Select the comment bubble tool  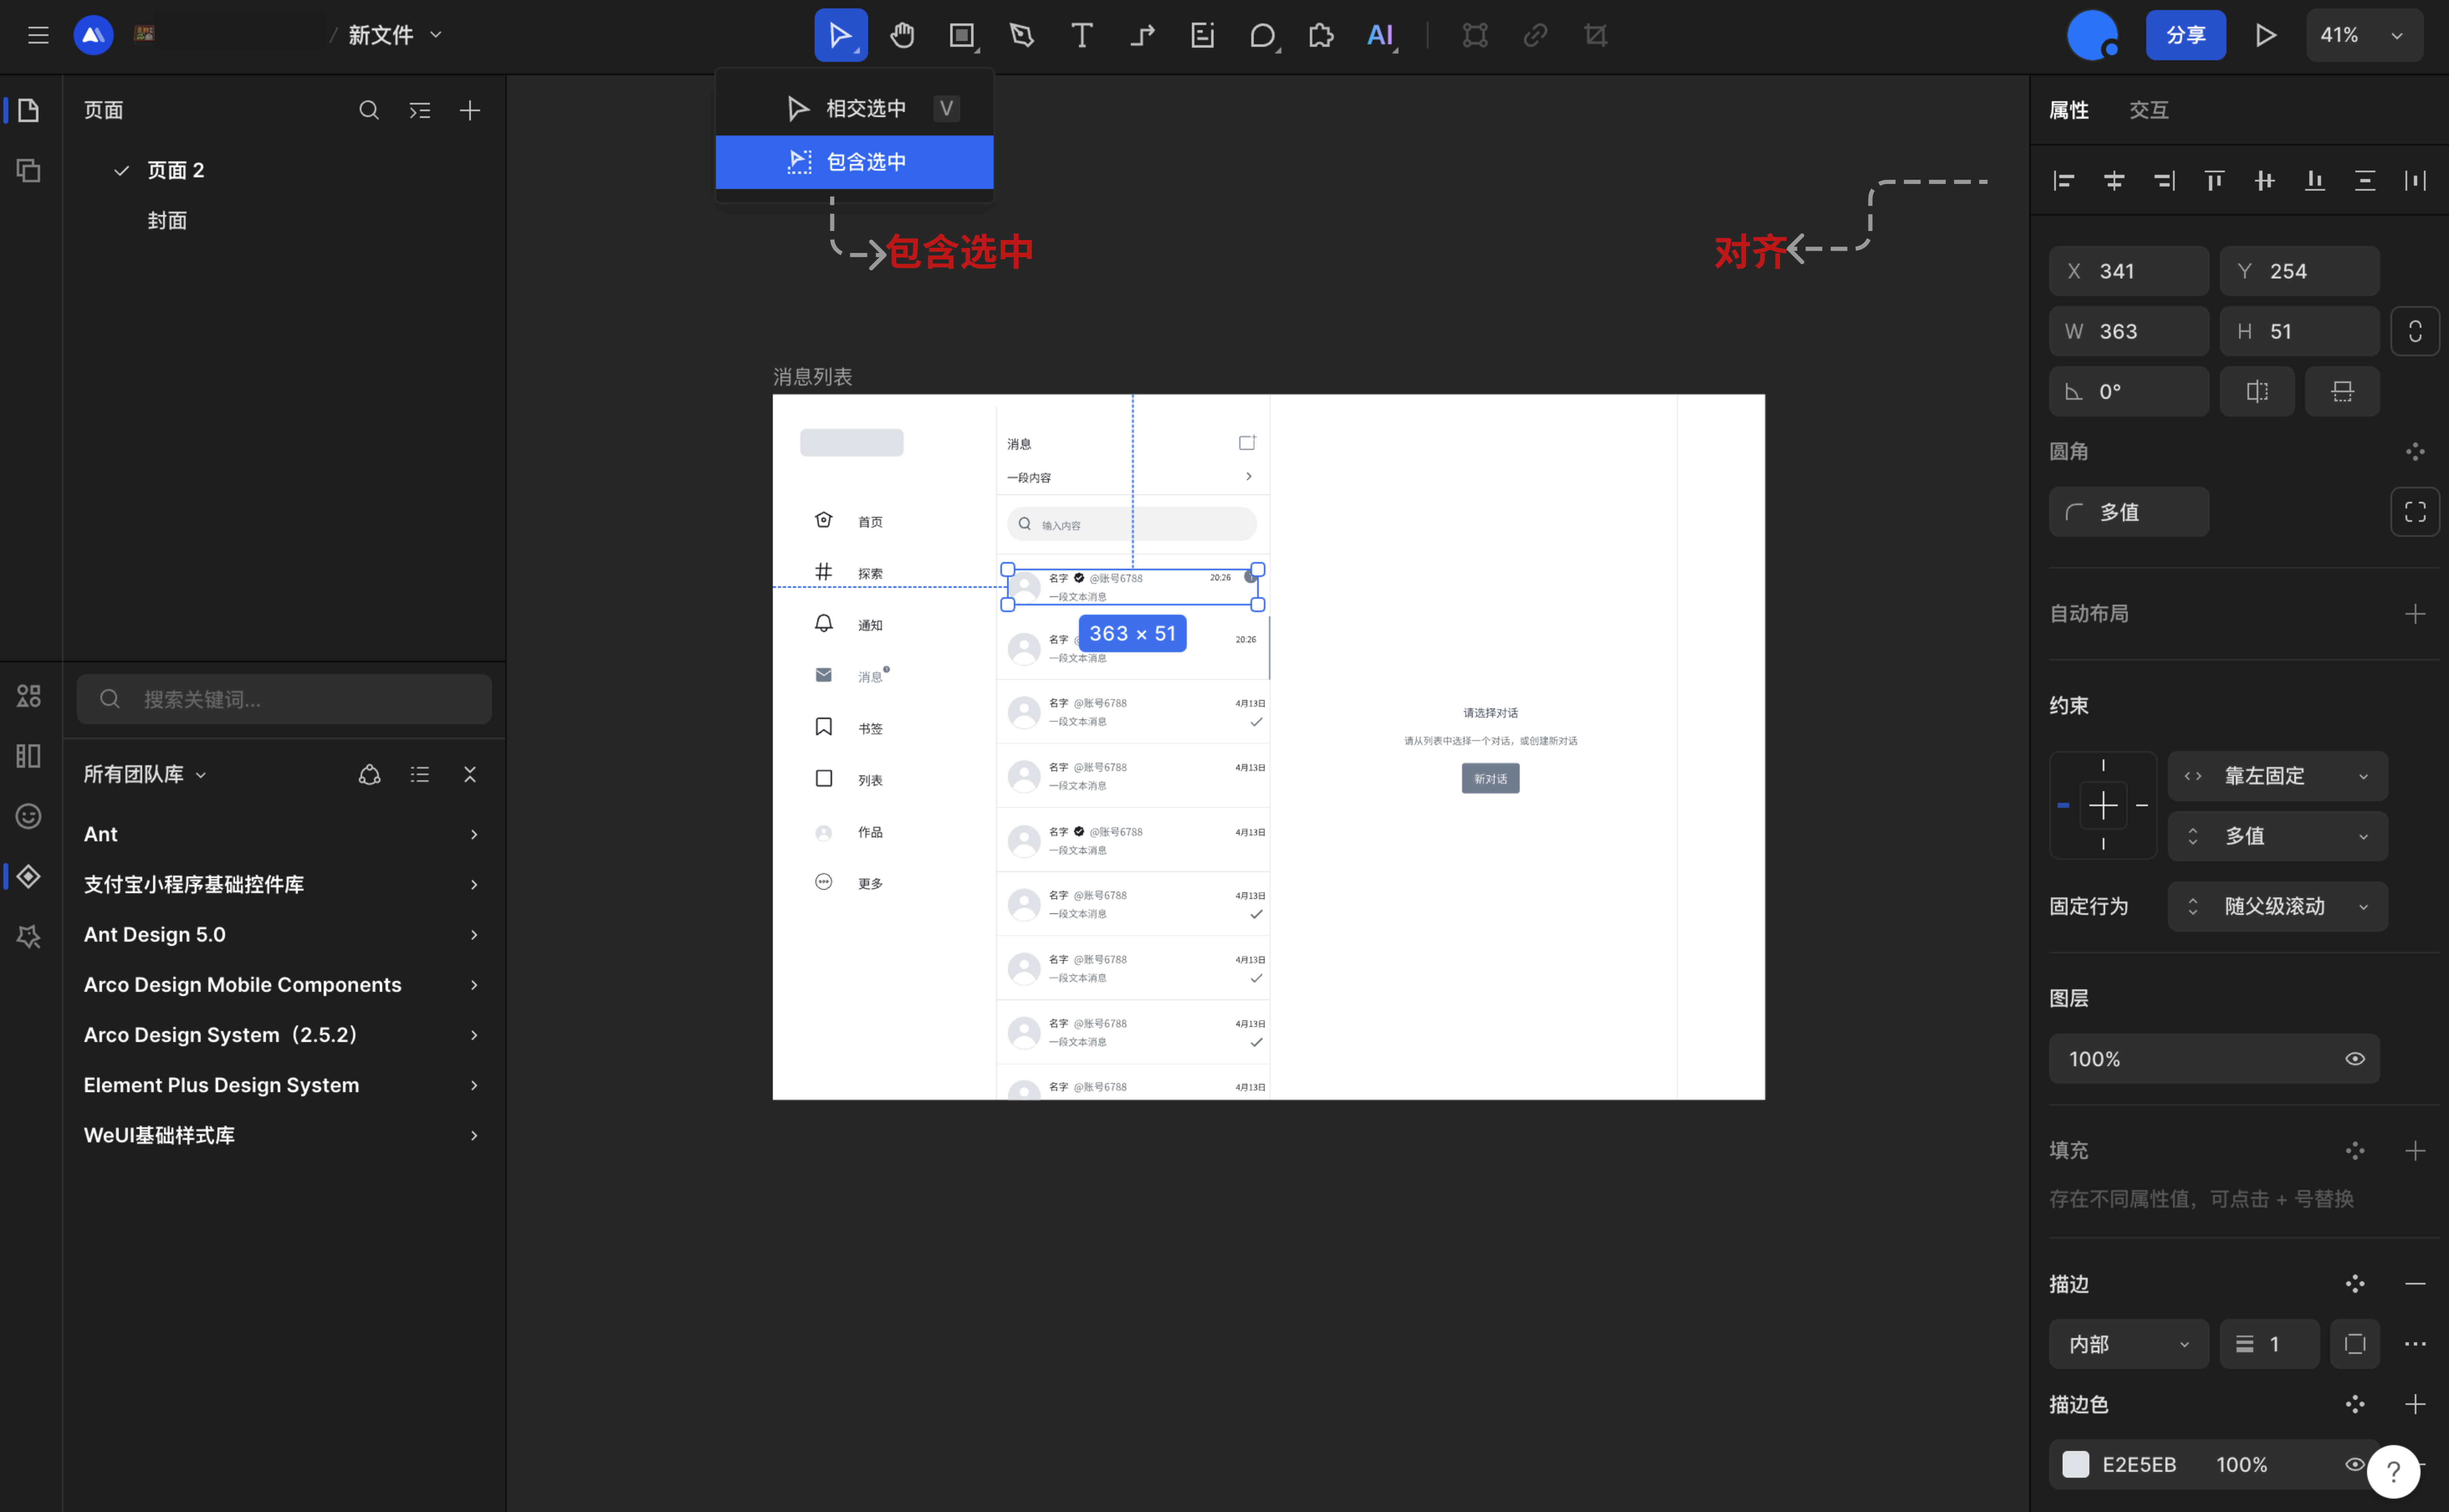(x=1262, y=35)
